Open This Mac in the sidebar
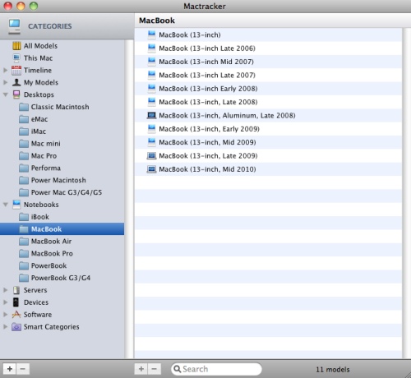411x378 pixels. [38, 58]
